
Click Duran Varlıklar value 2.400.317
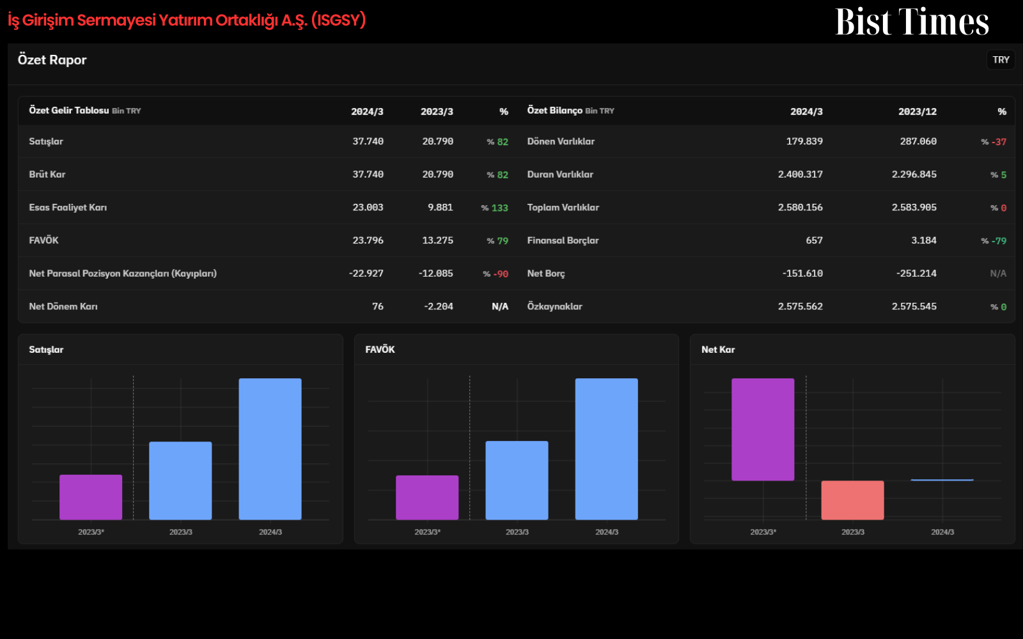(800, 174)
